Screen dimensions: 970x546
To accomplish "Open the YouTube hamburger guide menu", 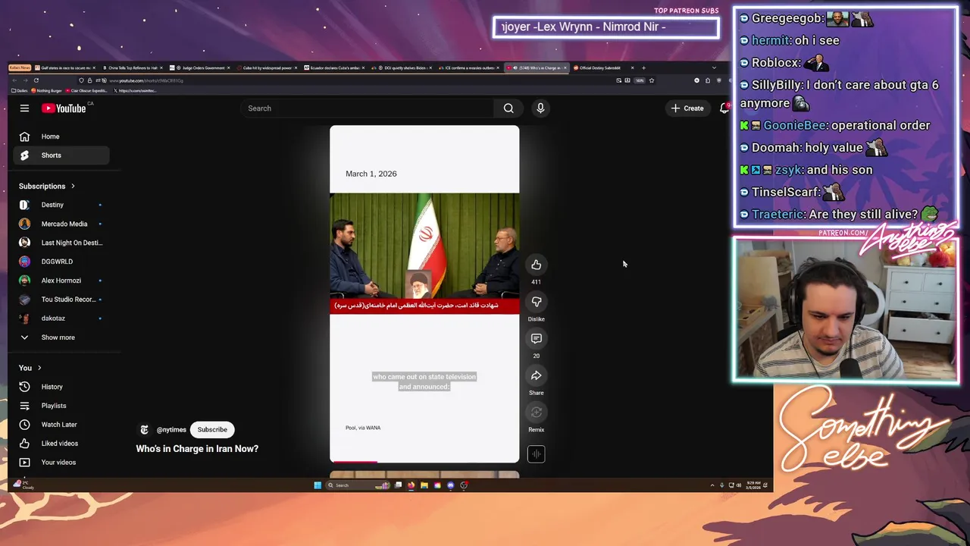I will point(24,108).
